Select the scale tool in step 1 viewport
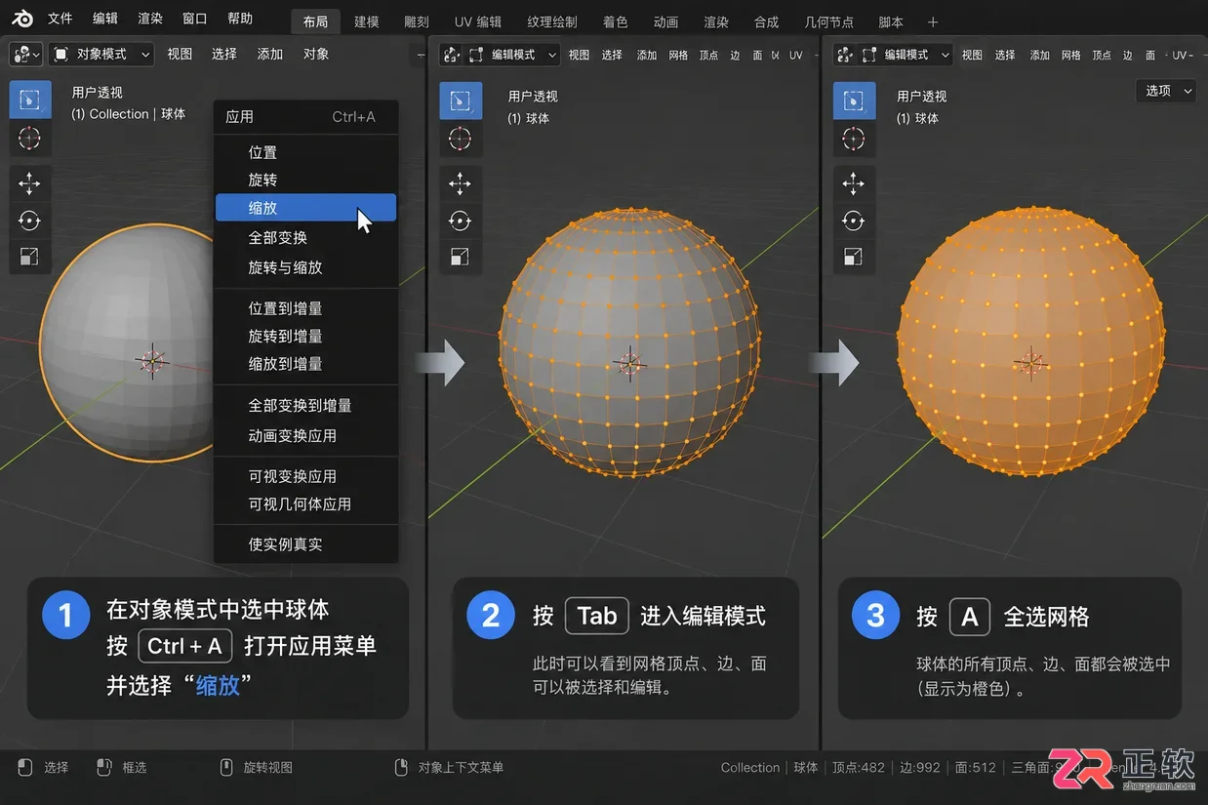 pyautogui.click(x=29, y=257)
